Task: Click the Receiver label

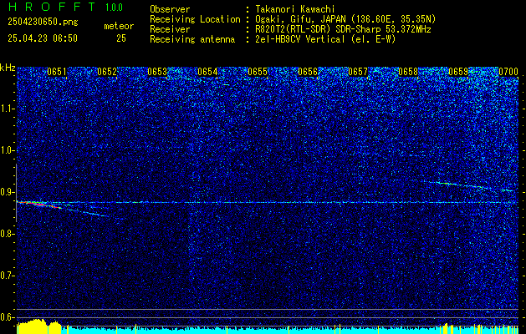Action: coord(170,29)
